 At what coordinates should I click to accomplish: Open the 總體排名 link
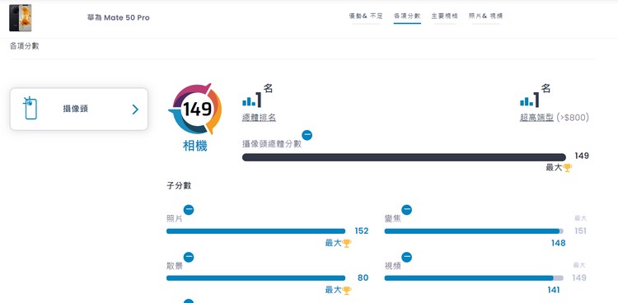coord(259,118)
